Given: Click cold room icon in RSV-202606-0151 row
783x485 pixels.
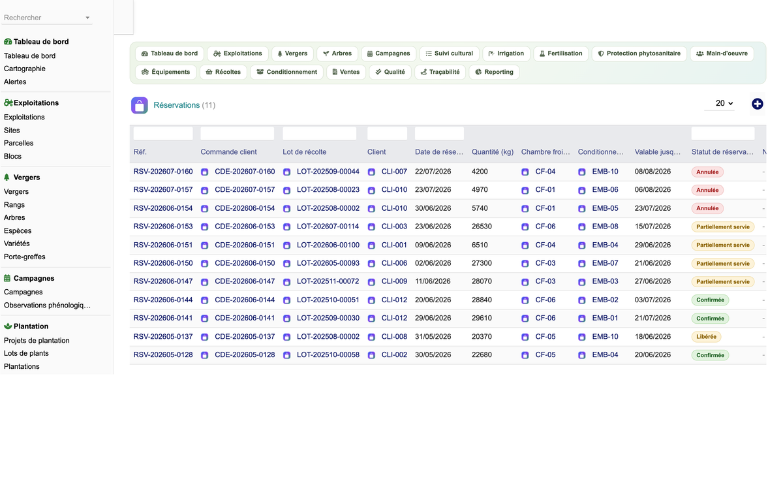Looking at the screenshot, I should click(x=525, y=245).
